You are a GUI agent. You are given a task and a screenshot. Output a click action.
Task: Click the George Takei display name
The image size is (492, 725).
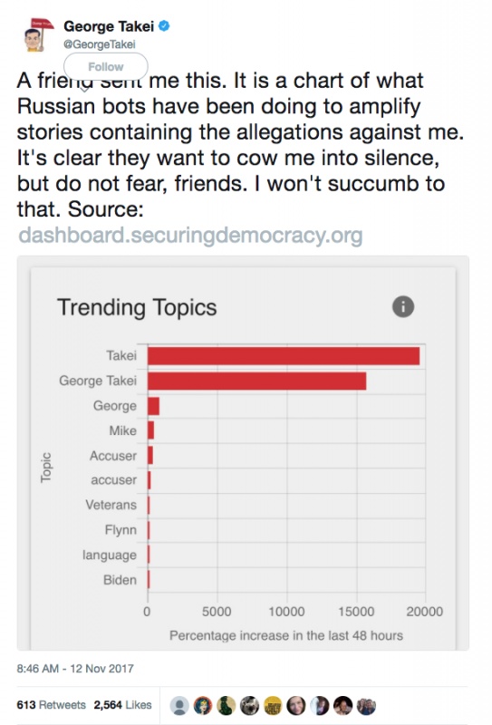[109, 26]
